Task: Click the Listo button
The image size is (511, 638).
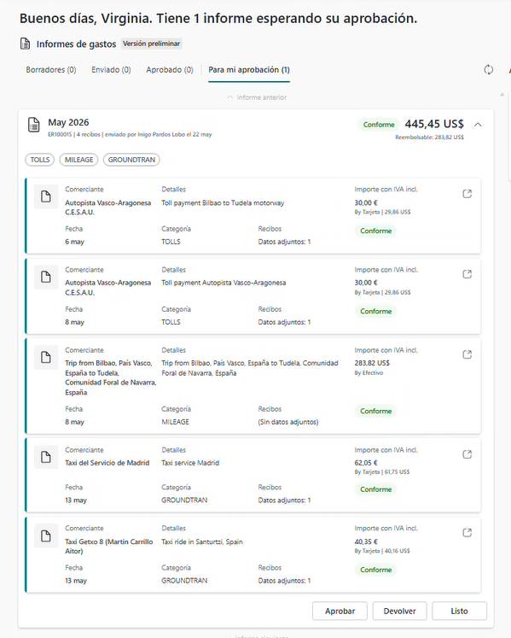Action: pos(459,612)
